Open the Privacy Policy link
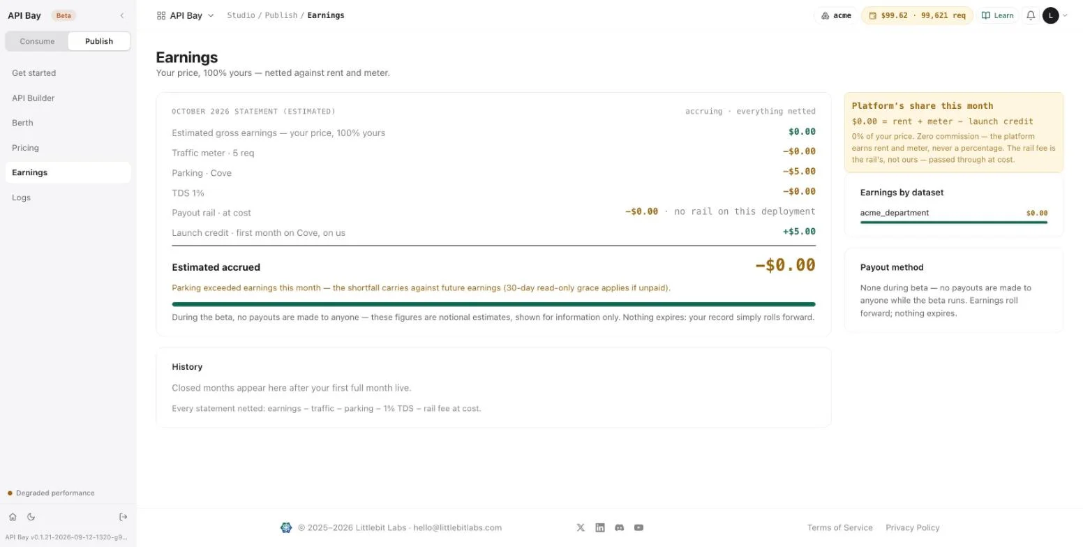The height and width of the screenshot is (547, 1083). point(913,527)
